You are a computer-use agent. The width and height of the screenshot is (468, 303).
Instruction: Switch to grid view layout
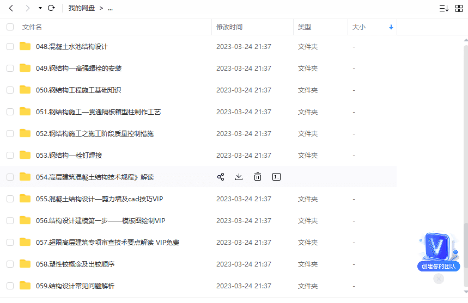(x=459, y=8)
